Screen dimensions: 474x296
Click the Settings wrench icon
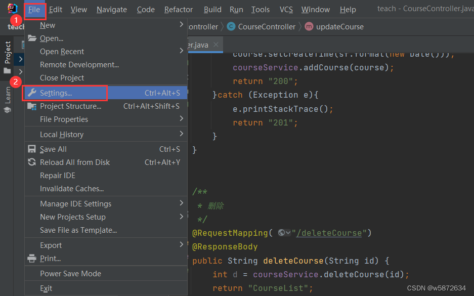pos(32,93)
